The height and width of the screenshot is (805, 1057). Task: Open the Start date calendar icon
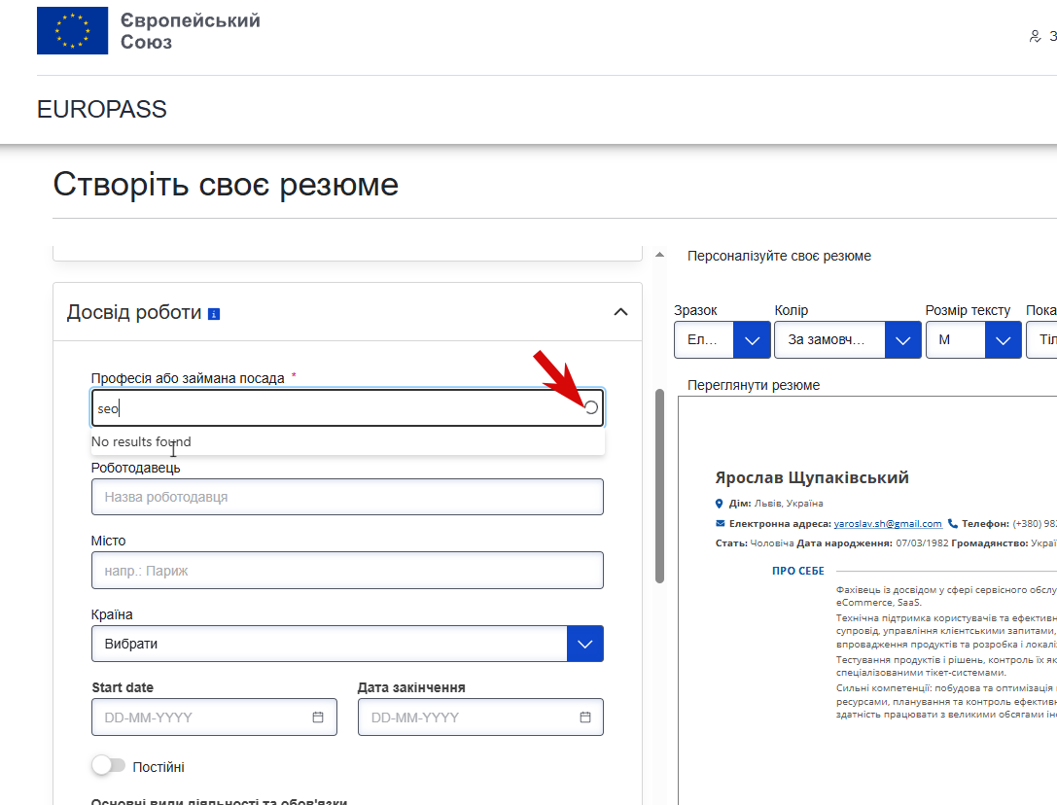[x=318, y=717]
